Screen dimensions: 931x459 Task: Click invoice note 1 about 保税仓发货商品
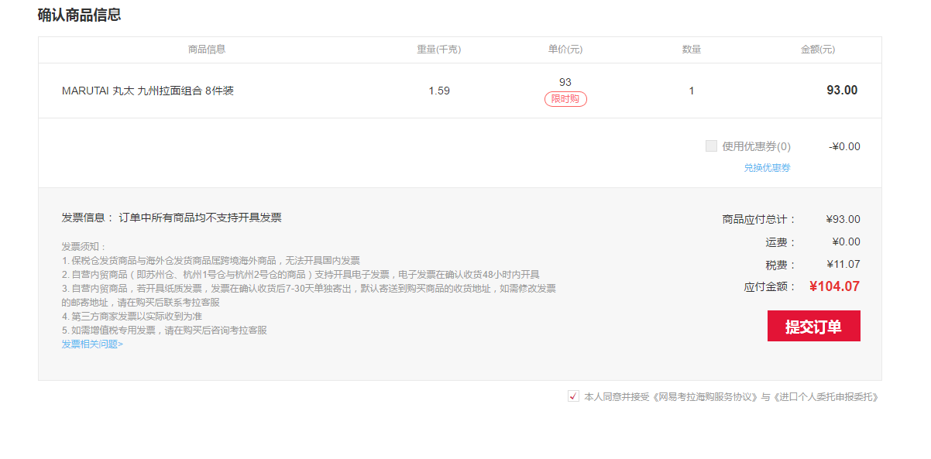pyautogui.click(x=211, y=261)
